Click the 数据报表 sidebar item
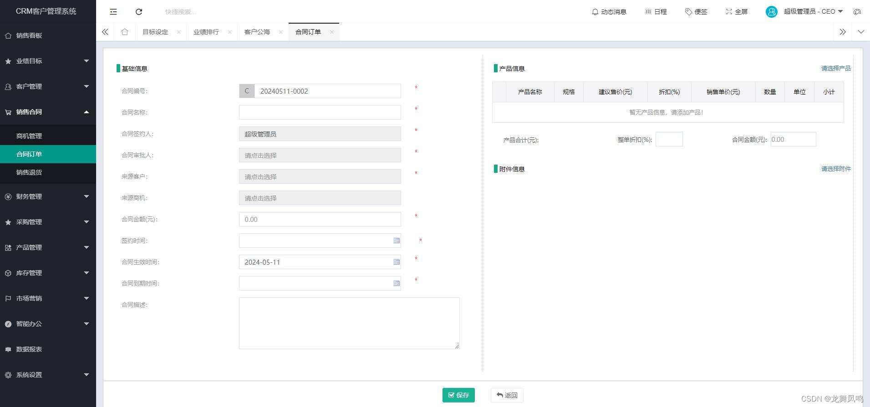This screenshot has height=407, width=870. click(48, 349)
